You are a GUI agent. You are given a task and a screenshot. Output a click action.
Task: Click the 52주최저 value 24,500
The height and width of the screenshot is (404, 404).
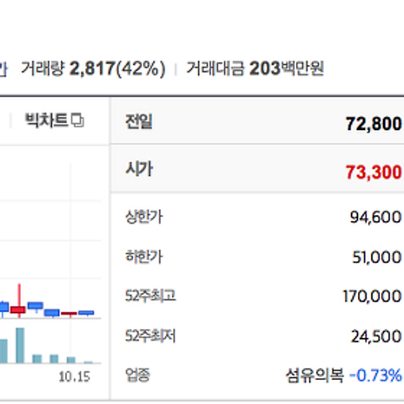tap(376, 336)
